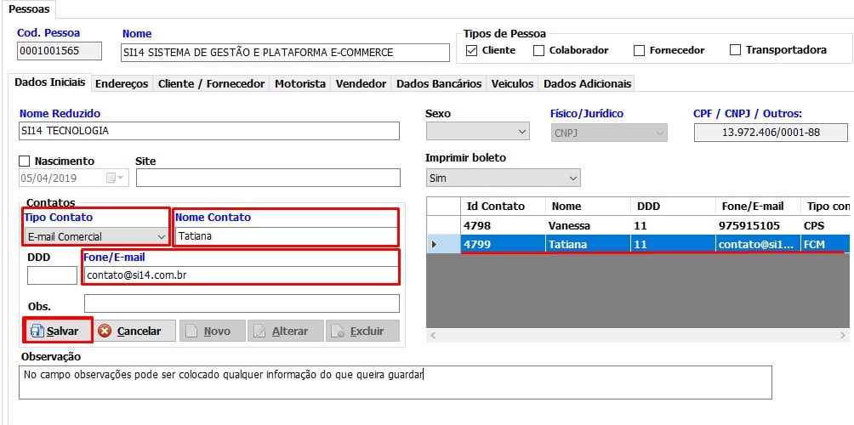Click the Nome column header in grid
The height and width of the screenshot is (425, 854).
click(x=588, y=207)
